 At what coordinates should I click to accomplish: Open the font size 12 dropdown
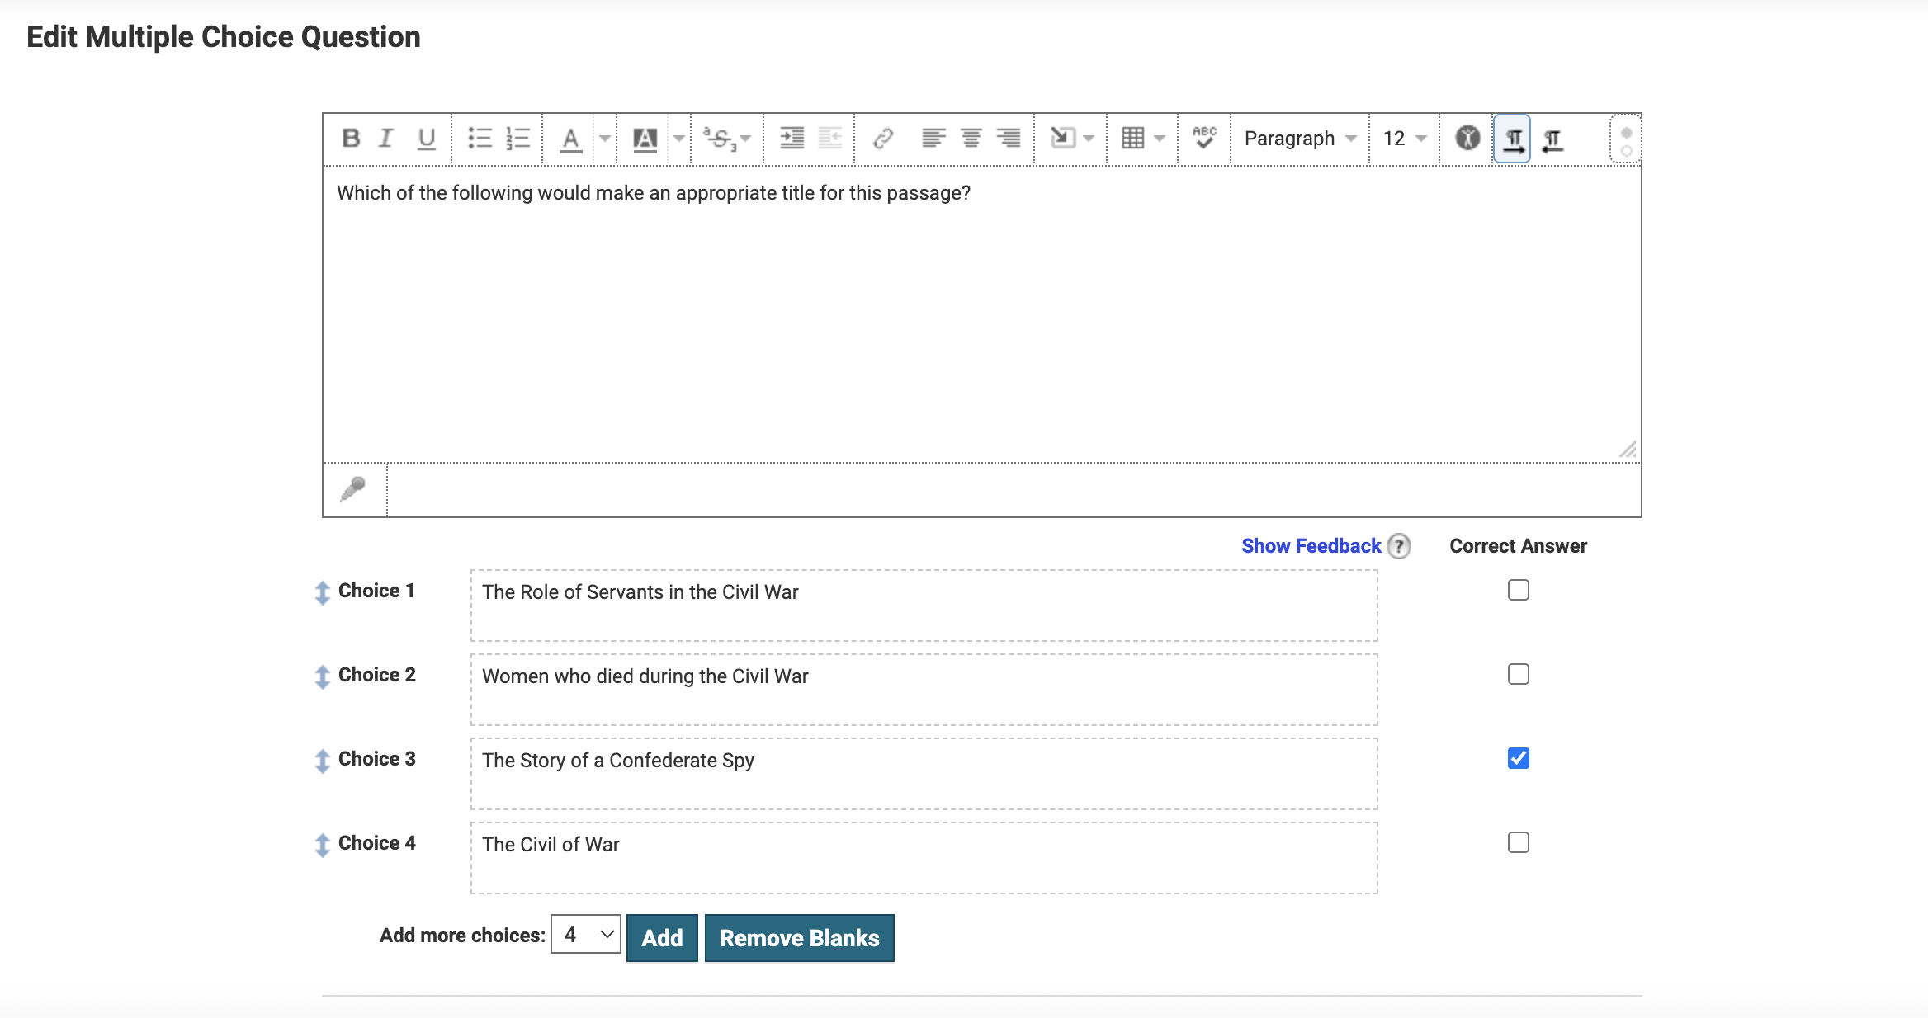point(1405,139)
